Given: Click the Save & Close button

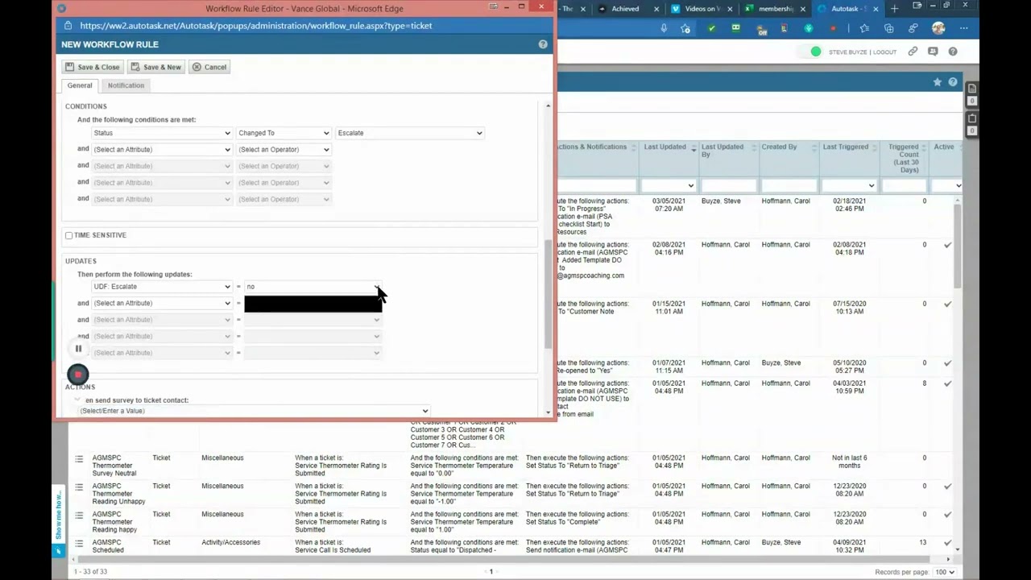Looking at the screenshot, I should [93, 67].
